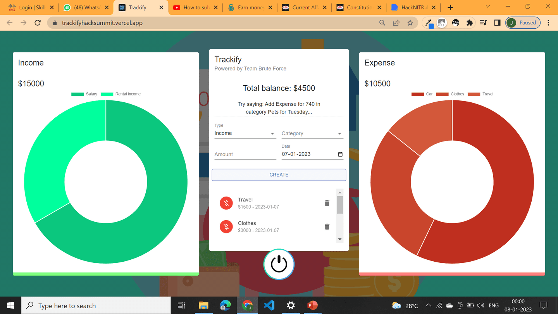Click the address bar URL

[x=102, y=23]
